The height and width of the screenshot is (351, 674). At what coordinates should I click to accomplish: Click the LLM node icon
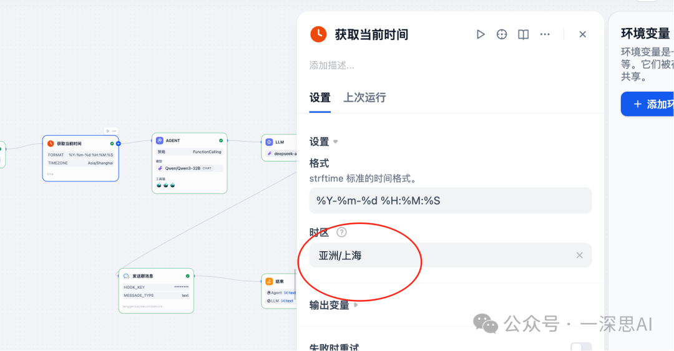(269, 142)
